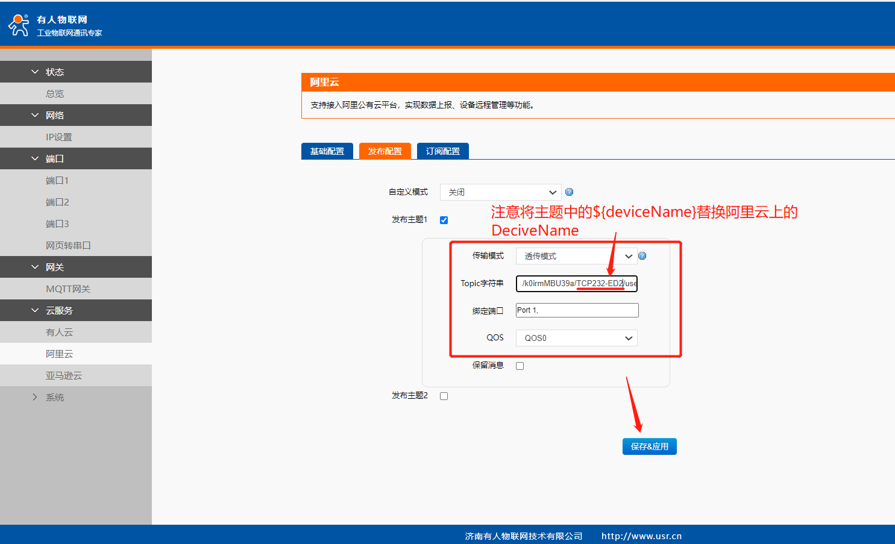Select 阿里云 in the sidebar
The width and height of the screenshot is (895, 544).
coord(76,354)
